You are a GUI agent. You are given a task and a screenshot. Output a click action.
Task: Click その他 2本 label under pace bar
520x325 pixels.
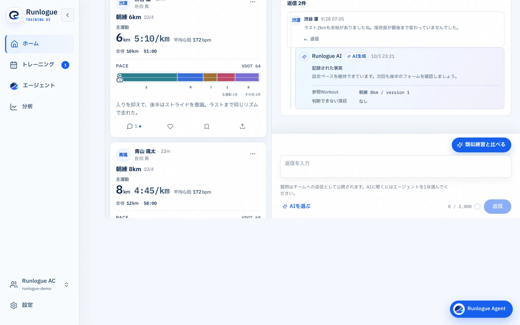253,94
